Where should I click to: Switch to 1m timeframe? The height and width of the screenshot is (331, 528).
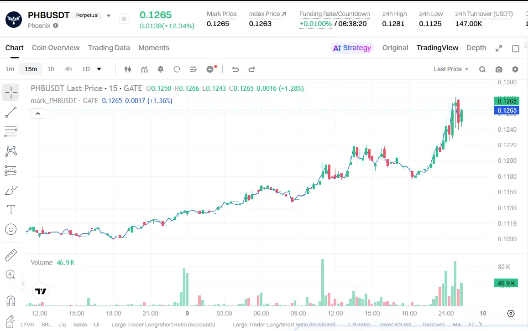pyautogui.click(x=10, y=69)
